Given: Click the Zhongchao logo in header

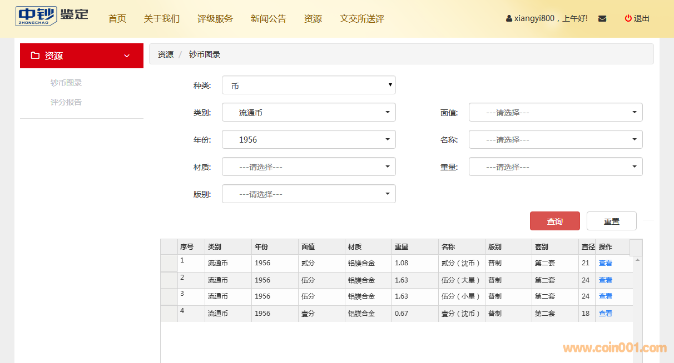Looking at the screenshot, I should 52,16.
